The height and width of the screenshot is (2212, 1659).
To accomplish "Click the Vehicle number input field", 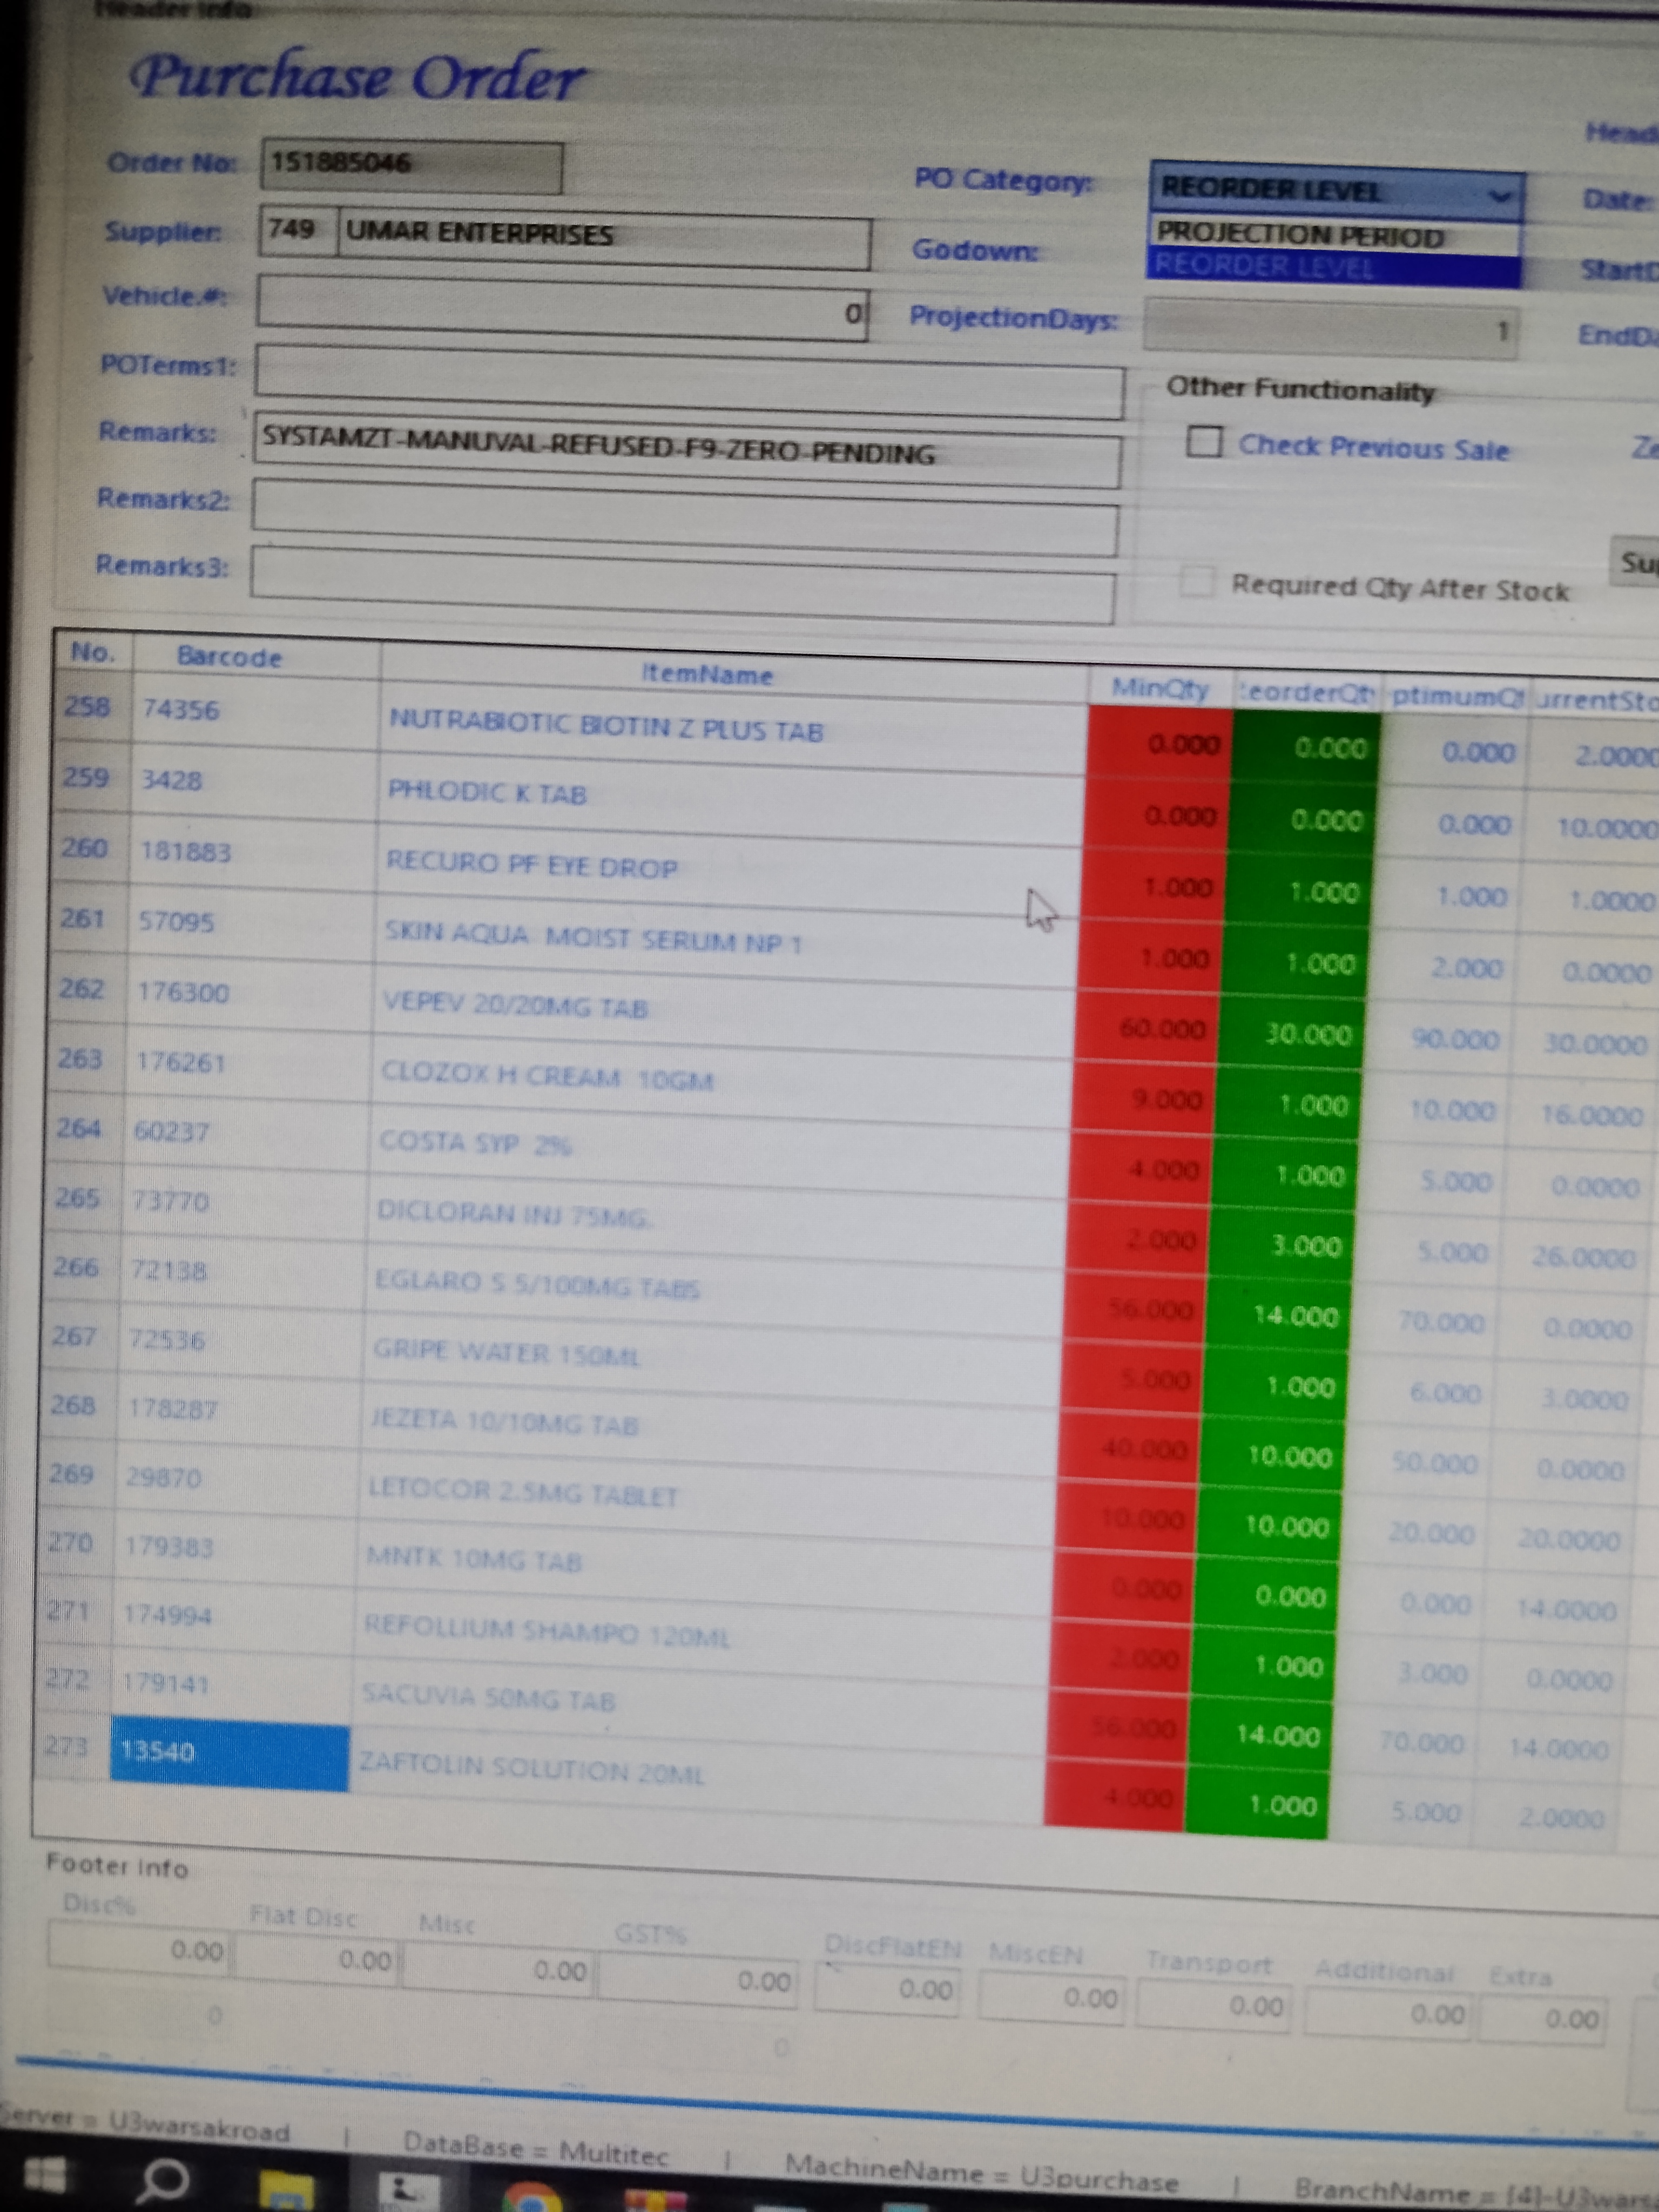I will pyautogui.click(x=560, y=308).
